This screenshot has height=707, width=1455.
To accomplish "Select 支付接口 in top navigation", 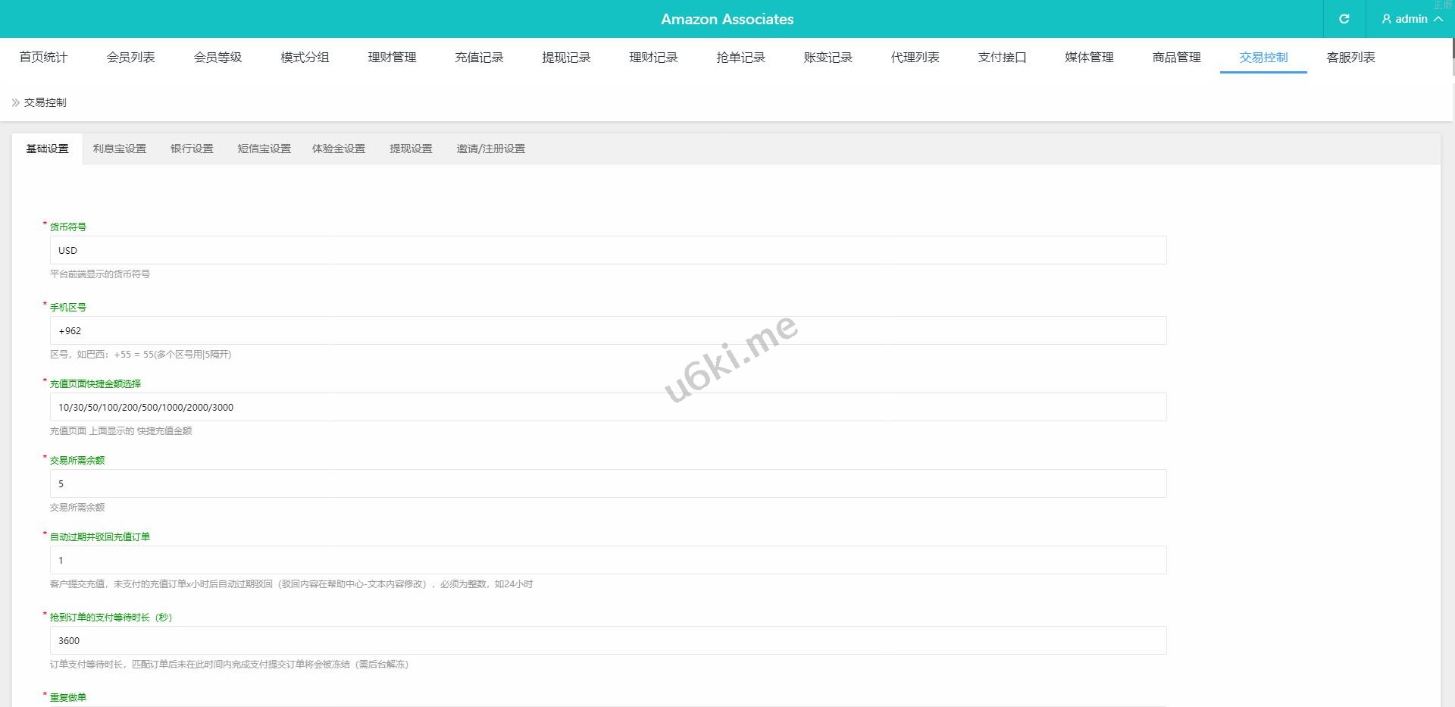I will [x=1002, y=58].
